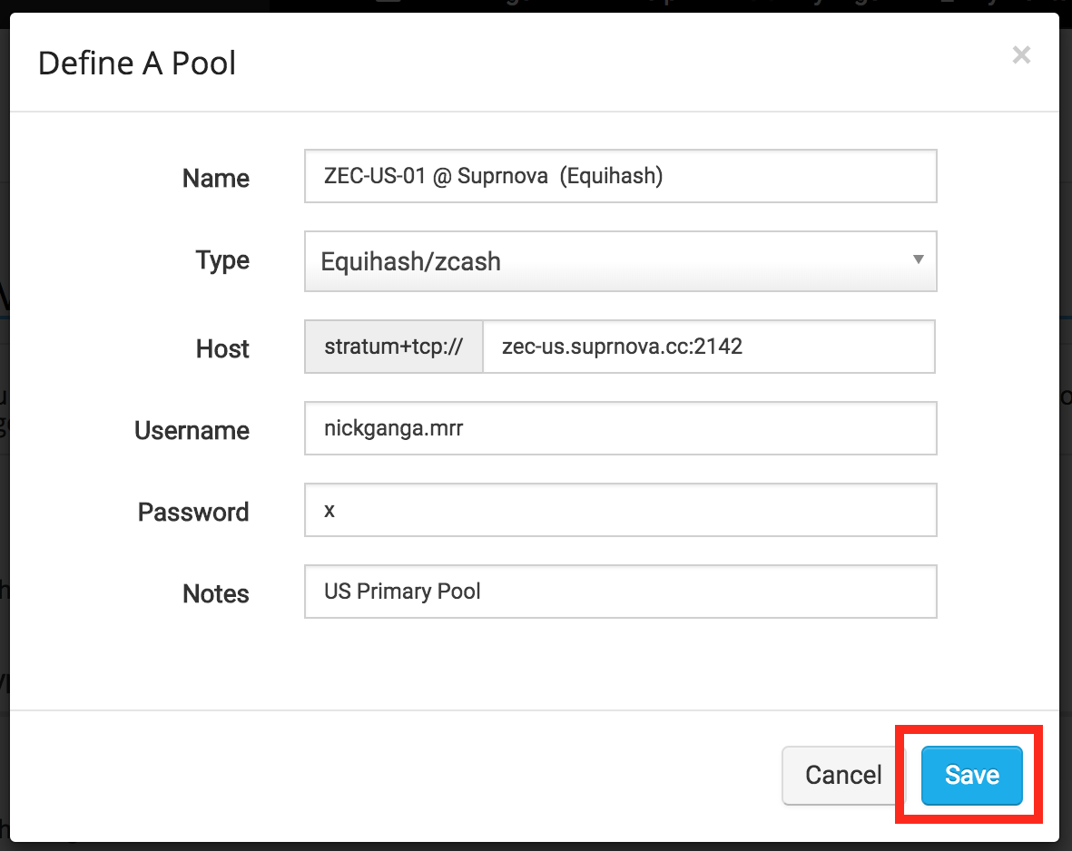The image size is (1072, 851).
Task: Click the Type dropdown arrow
Action: 919,259
